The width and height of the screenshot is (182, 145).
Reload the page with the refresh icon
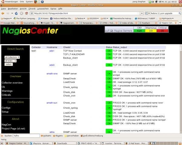16,13
